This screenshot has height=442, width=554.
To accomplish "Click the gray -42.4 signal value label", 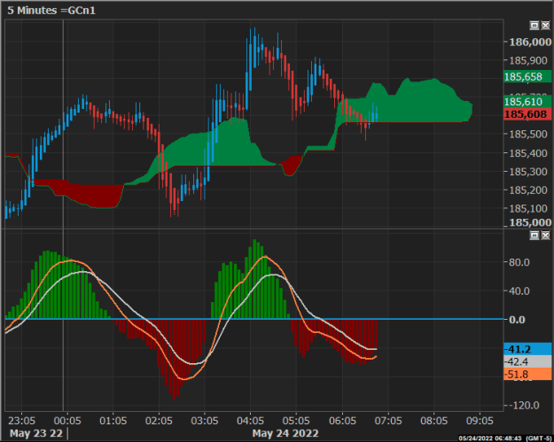I will pyautogui.click(x=527, y=361).
